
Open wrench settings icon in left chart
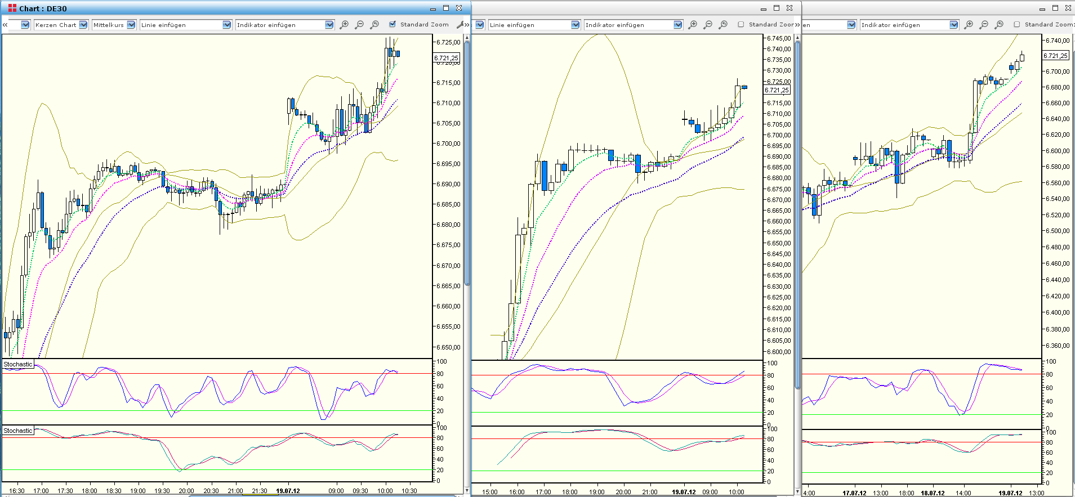click(460, 25)
